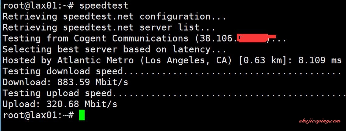
Task: Click the Upload 320.68 Mbit/s result
Action: [x=60, y=104]
